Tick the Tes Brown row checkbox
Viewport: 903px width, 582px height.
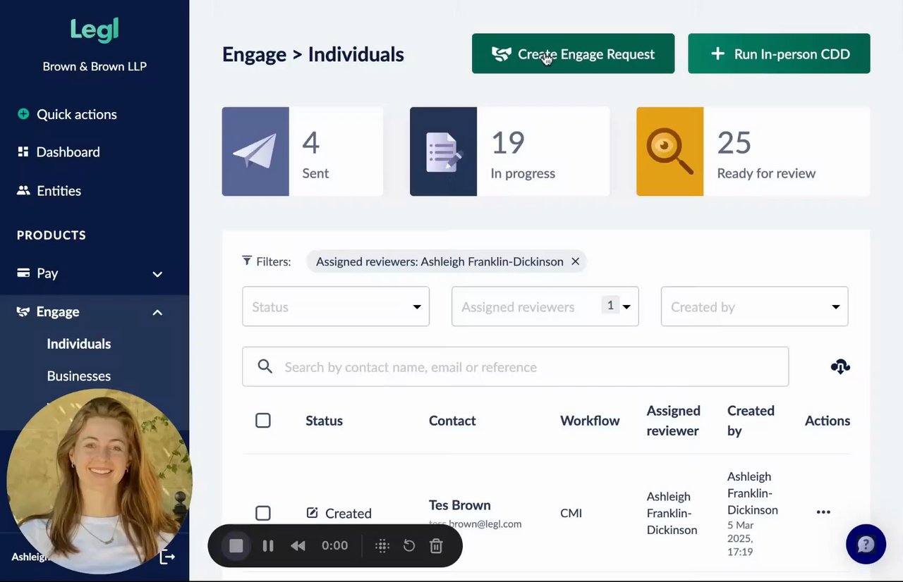pos(262,513)
